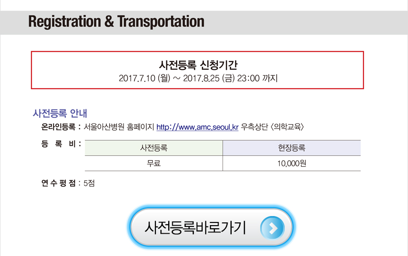Click the 5점 credit value

click(x=89, y=183)
